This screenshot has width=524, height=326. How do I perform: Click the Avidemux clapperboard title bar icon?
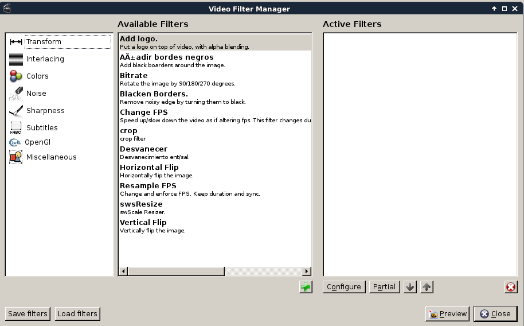click(7, 9)
